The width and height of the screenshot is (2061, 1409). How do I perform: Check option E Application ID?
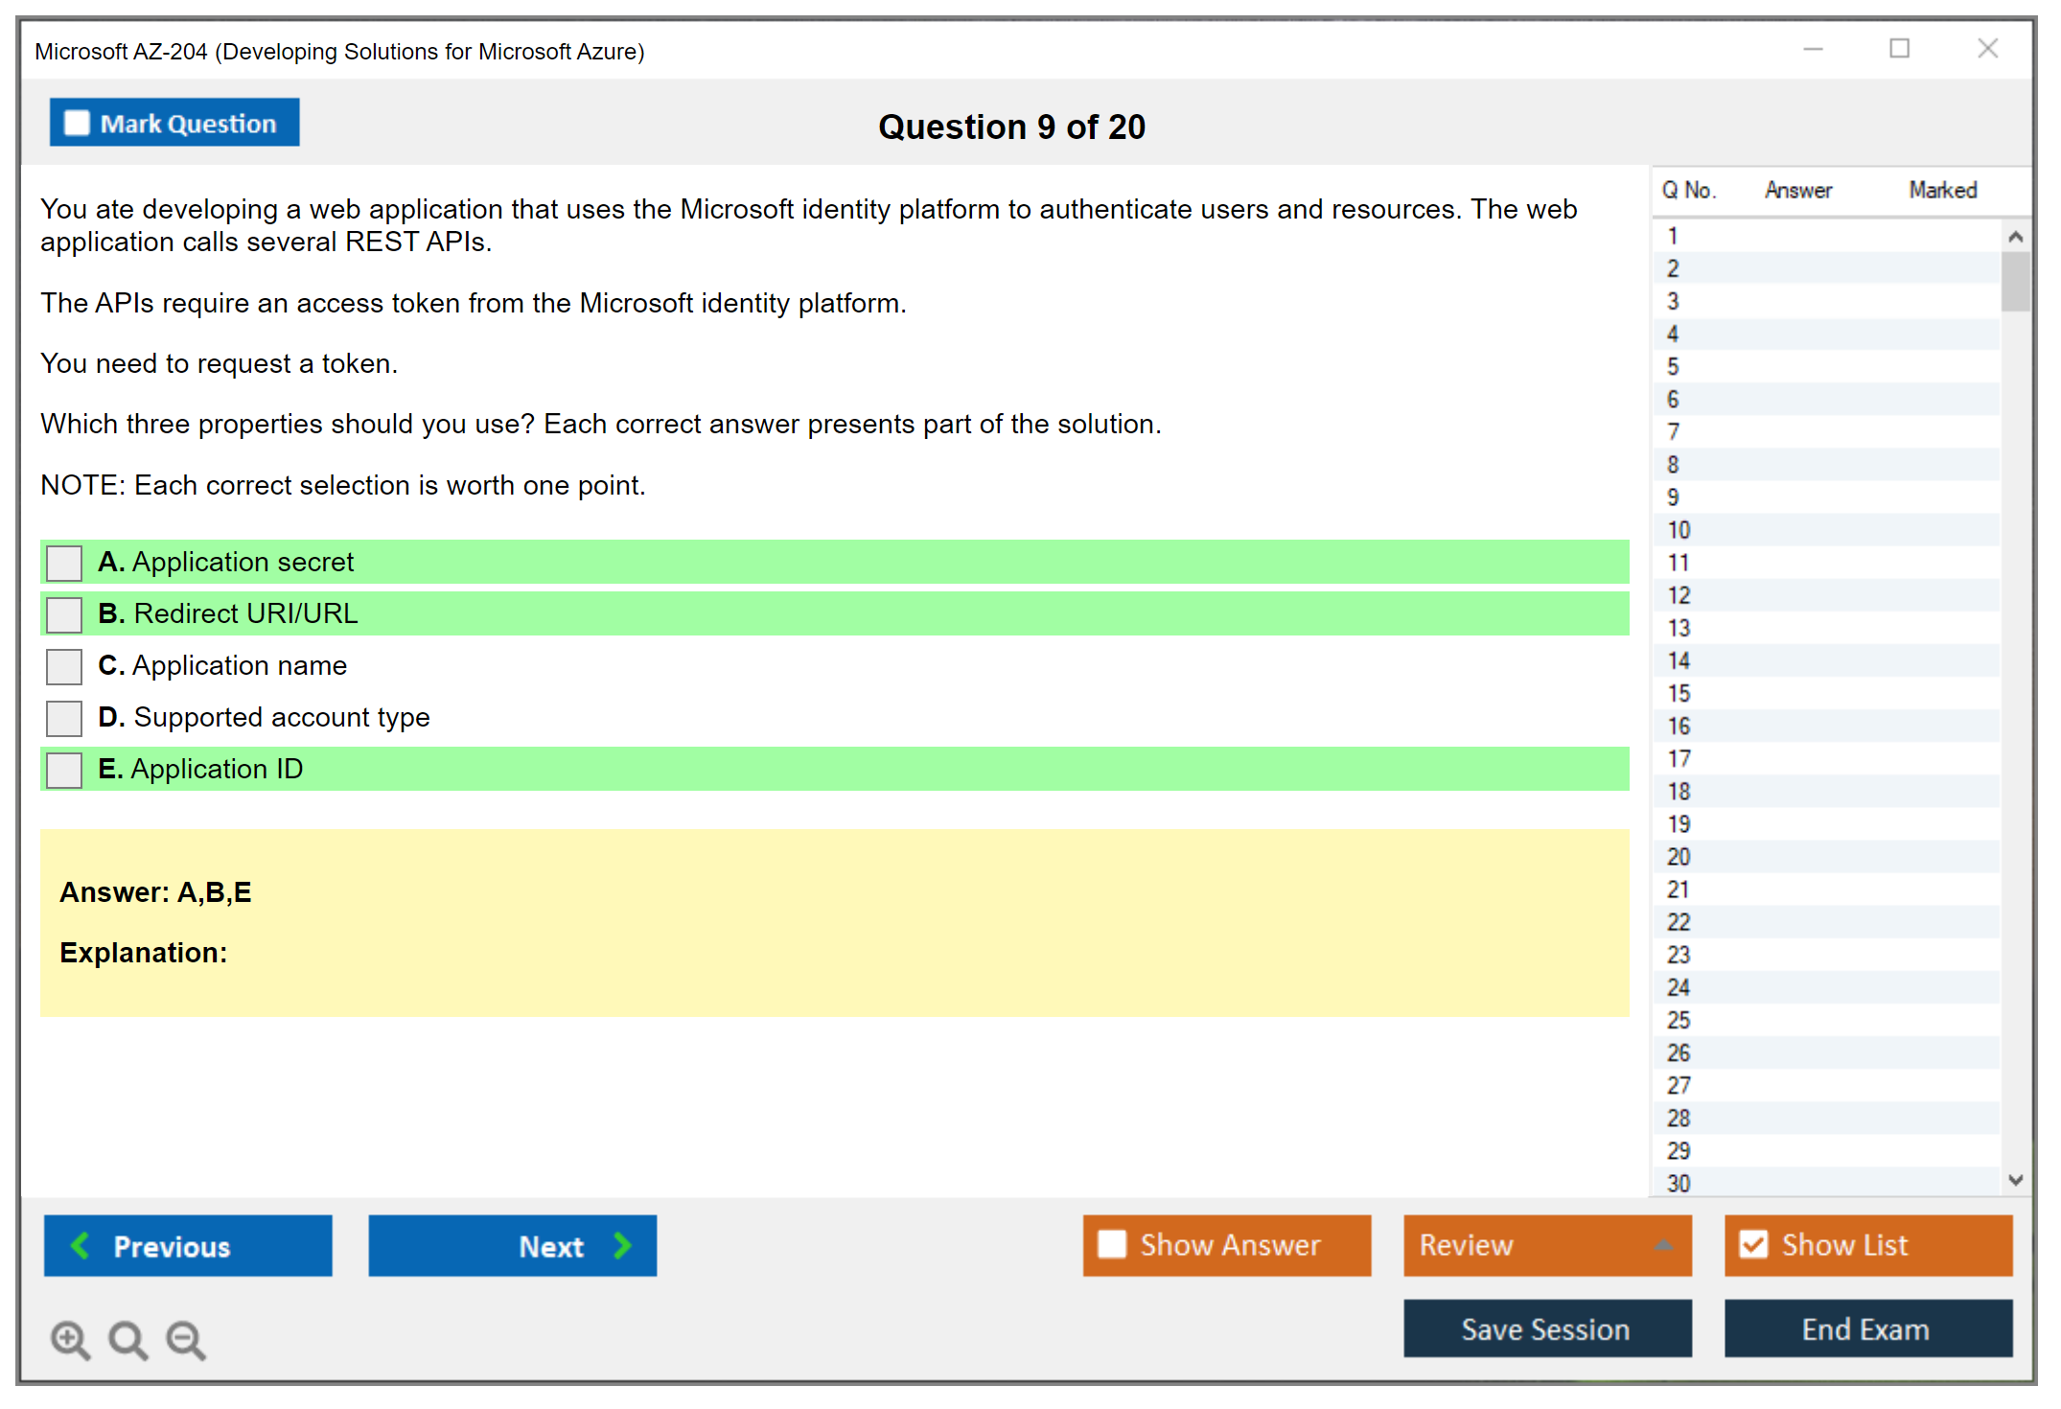[x=64, y=770]
